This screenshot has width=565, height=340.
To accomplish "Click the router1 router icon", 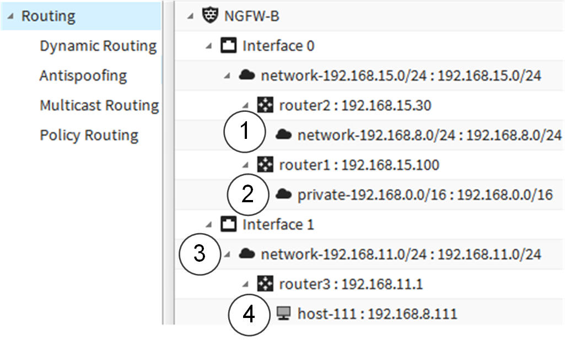I will [265, 165].
